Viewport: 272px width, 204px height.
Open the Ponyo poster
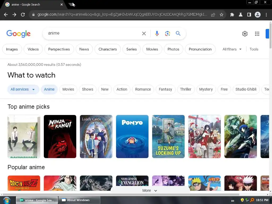coord(132,137)
